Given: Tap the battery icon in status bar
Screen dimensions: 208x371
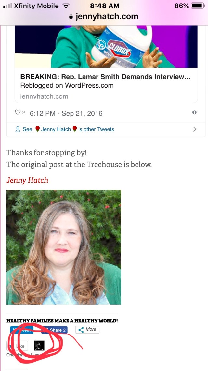Looking at the screenshot, I should (x=198, y=6).
